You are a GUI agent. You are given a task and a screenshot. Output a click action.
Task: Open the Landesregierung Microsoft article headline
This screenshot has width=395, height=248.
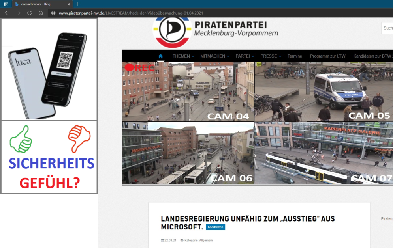point(248,223)
